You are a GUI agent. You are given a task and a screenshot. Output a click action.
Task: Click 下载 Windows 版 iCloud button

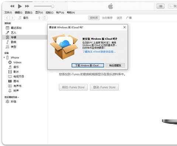pyautogui.click(x=88, y=65)
